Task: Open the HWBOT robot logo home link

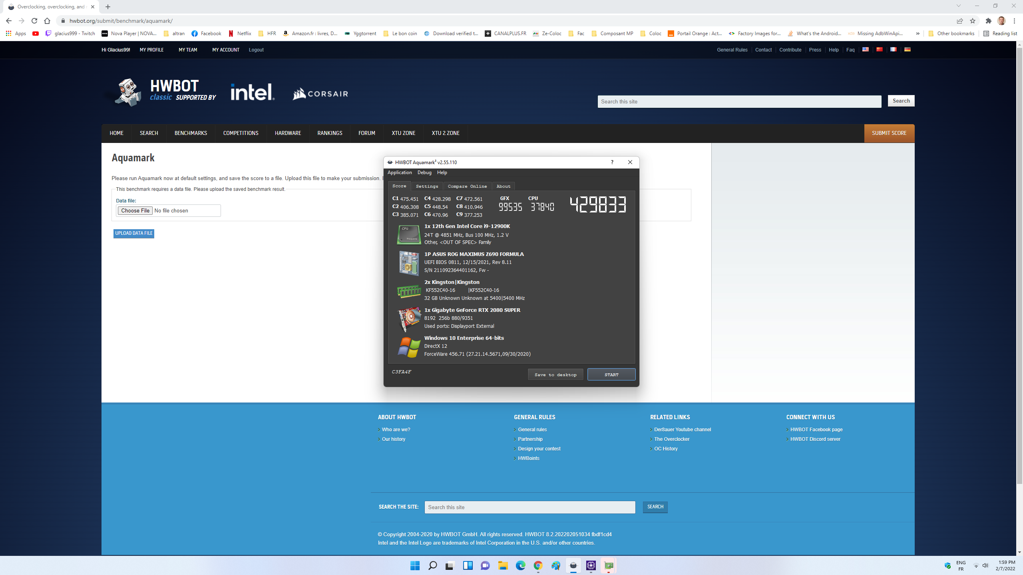Action: [129, 92]
